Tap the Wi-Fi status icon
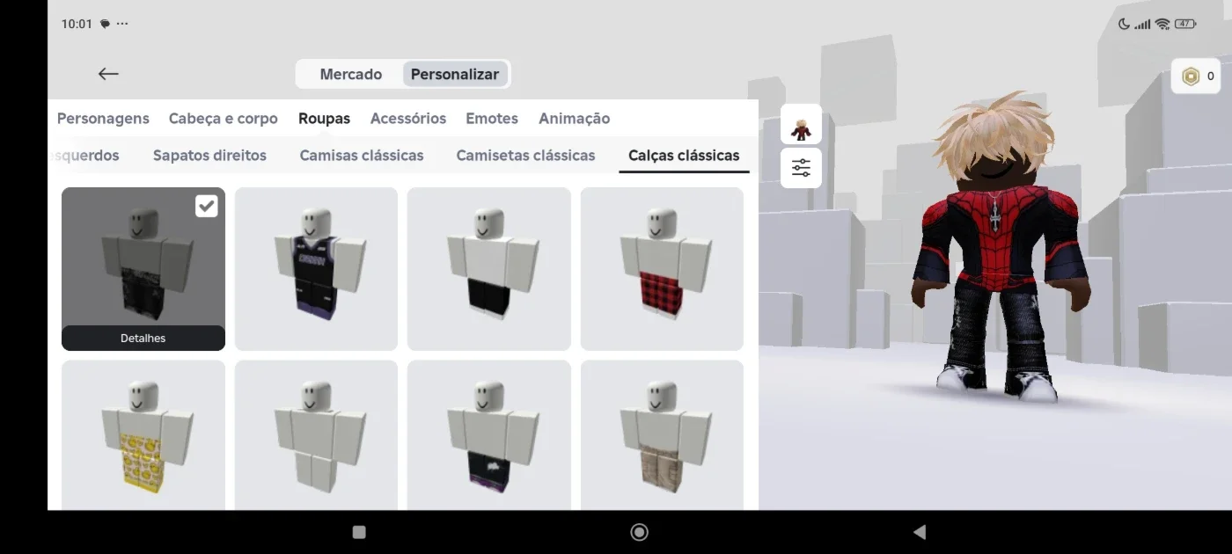Screen dimensions: 1232x554 (1162, 24)
